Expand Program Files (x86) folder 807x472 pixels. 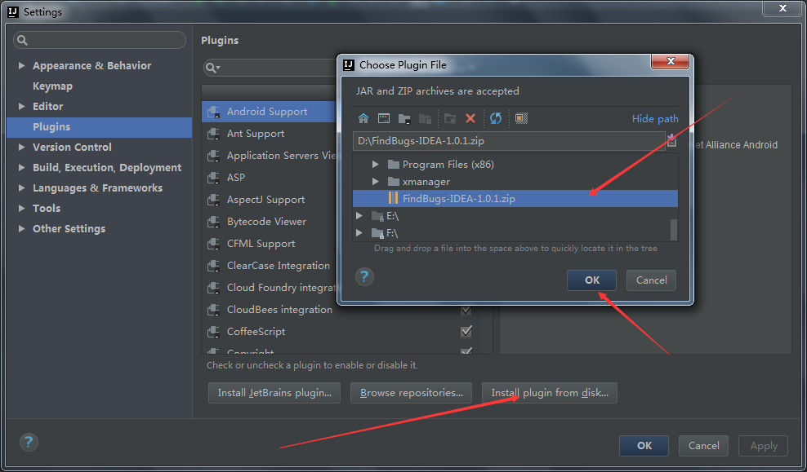[376, 165]
